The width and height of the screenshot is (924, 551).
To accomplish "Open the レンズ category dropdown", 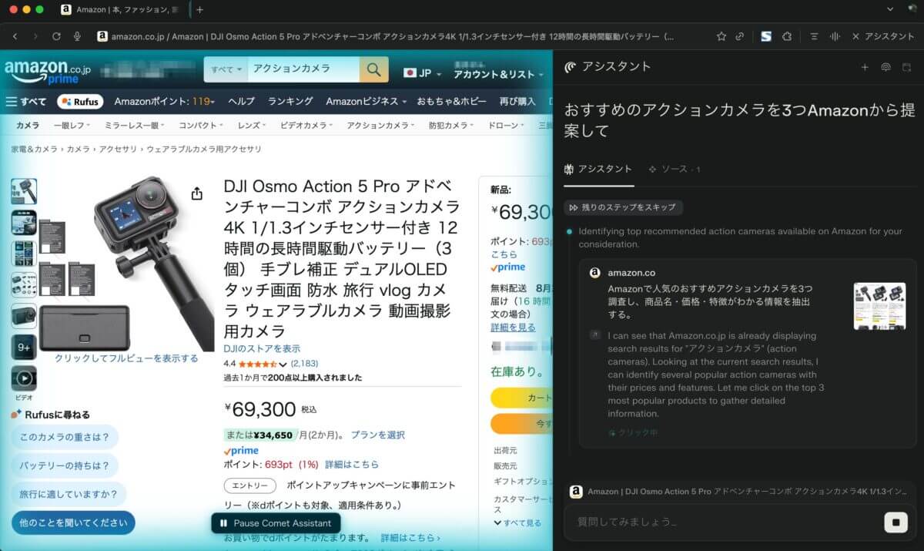I will tap(252, 125).
